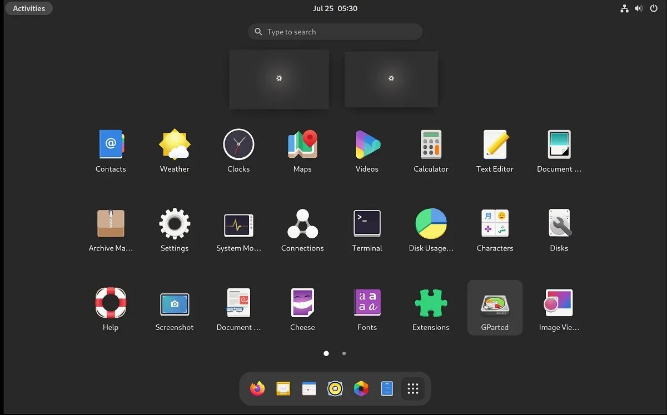Go to the second app page dot
Image resolution: width=667 pixels, height=415 pixels.
click(x=344, y=353)
